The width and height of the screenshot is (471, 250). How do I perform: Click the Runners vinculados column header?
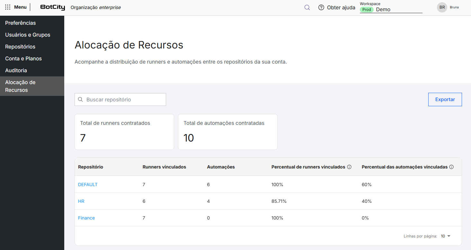coord(164,167)
